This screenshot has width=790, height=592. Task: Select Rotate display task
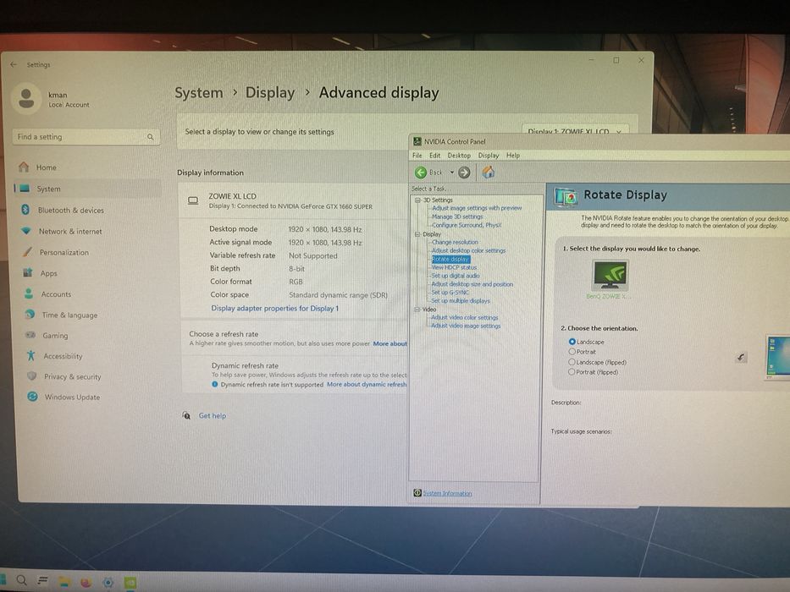[450, 260]
